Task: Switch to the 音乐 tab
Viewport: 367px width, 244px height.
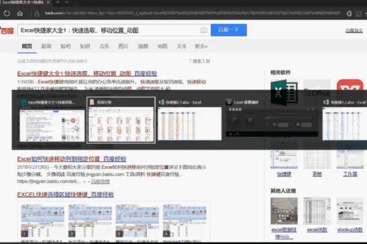Action: click(x=105, y=46)
